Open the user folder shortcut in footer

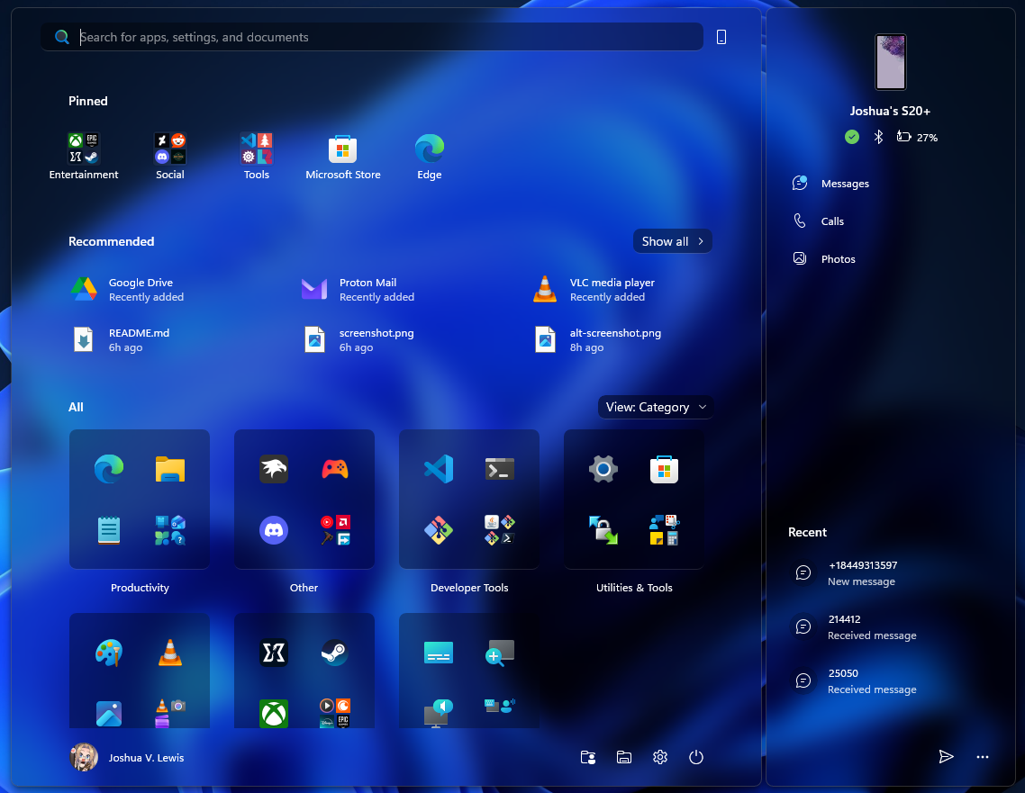pyautogui.click(x=588, y=757)
